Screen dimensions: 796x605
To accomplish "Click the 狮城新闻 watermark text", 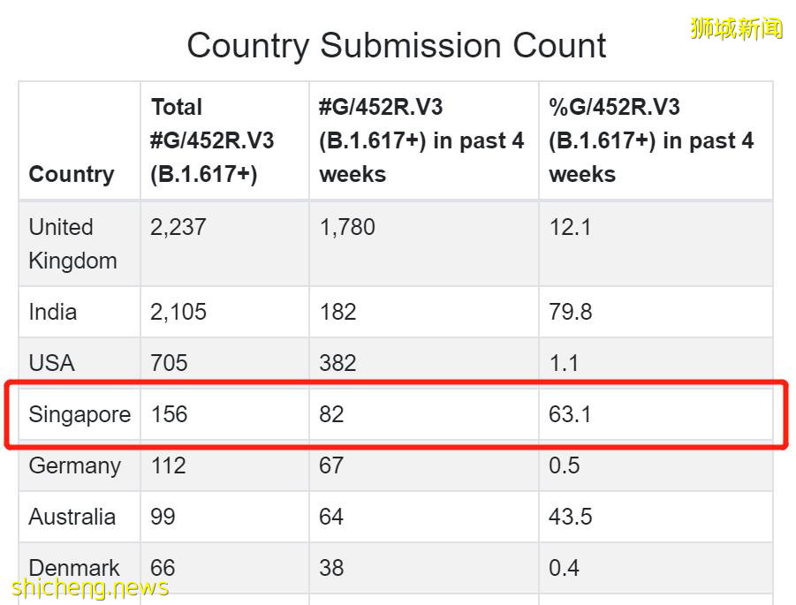I will [x=736, y=28].
